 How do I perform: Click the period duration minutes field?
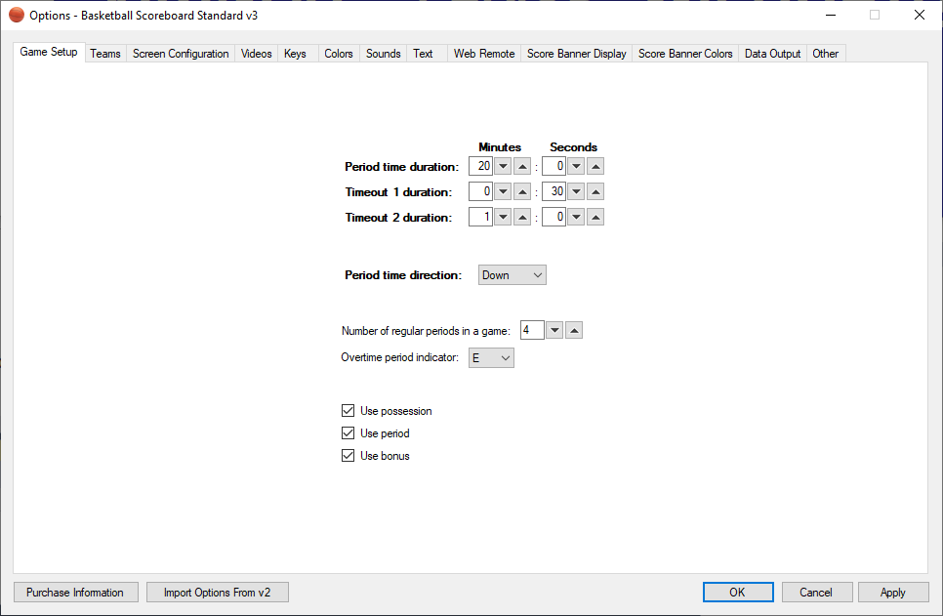[481, 166]
